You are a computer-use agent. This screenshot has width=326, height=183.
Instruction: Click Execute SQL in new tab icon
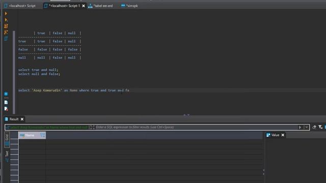(6, 20)
